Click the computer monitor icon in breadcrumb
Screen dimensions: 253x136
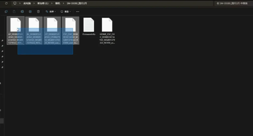tap(15, 3)
